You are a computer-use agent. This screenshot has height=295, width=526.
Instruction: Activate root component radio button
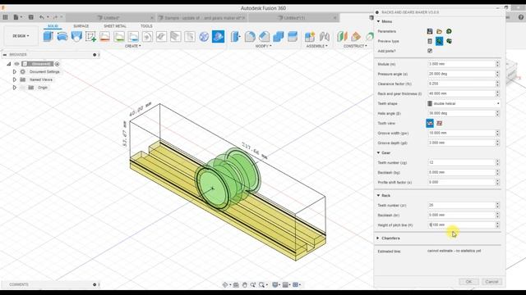tap(57, 64)
